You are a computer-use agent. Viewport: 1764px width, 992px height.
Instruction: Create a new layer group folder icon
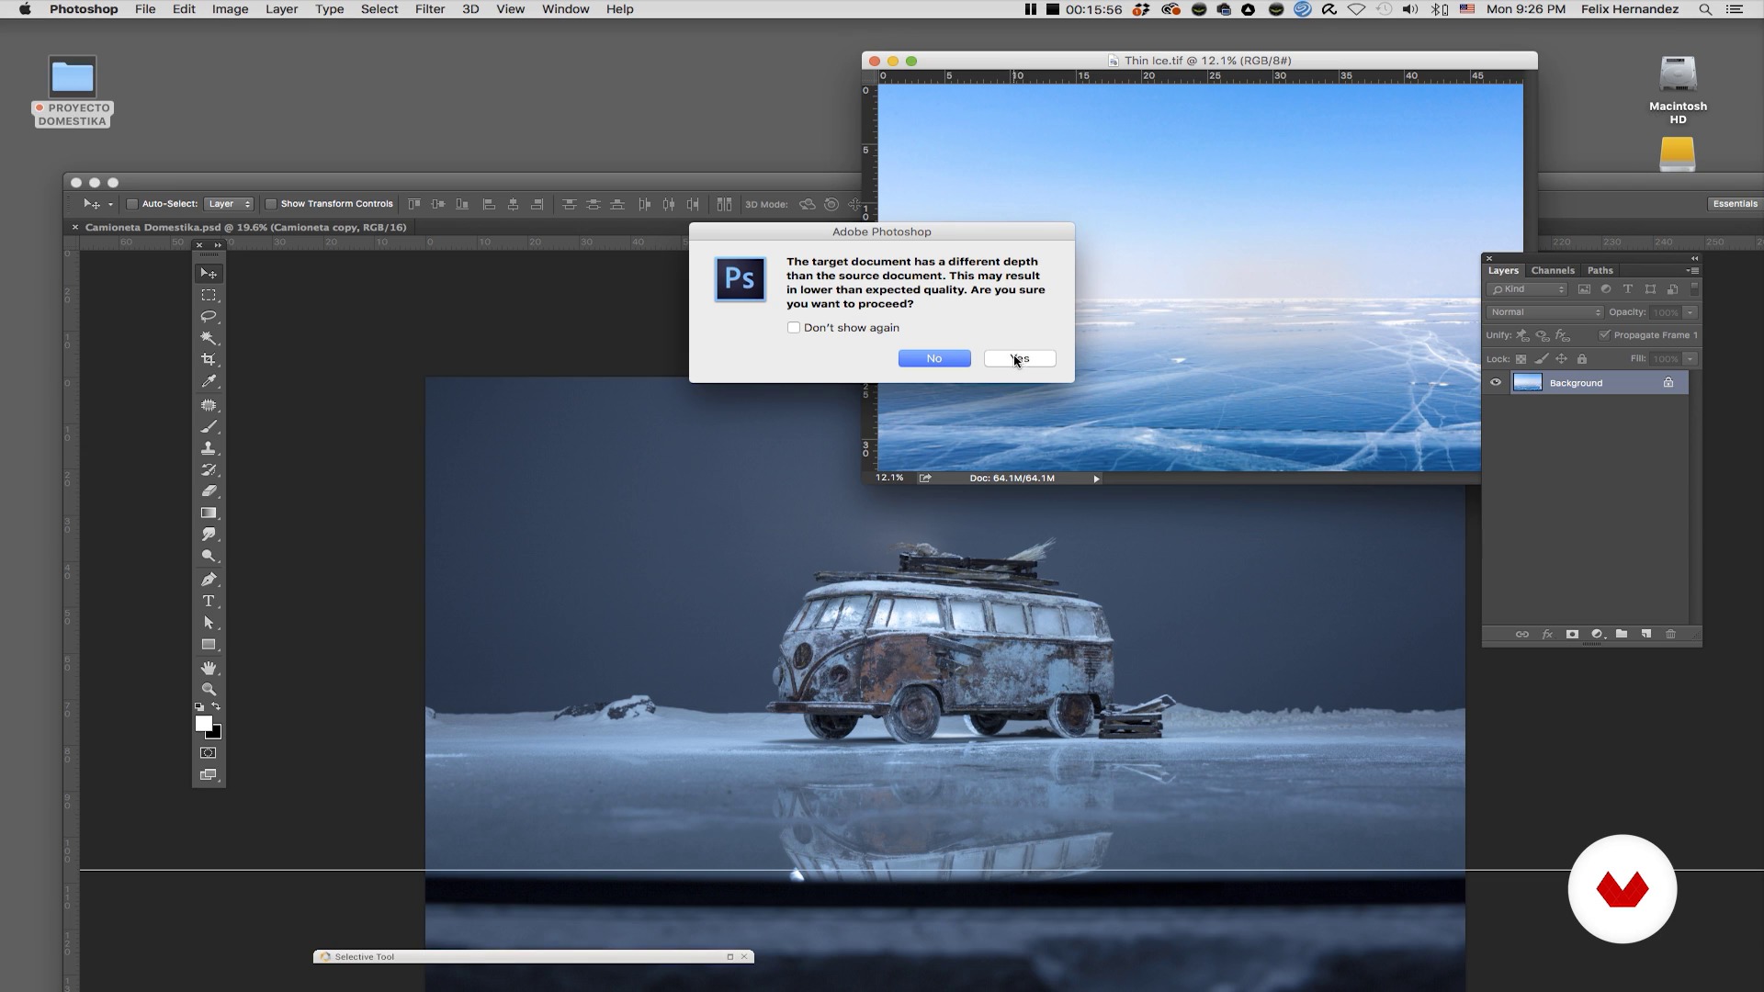[x=1622, y=635]
